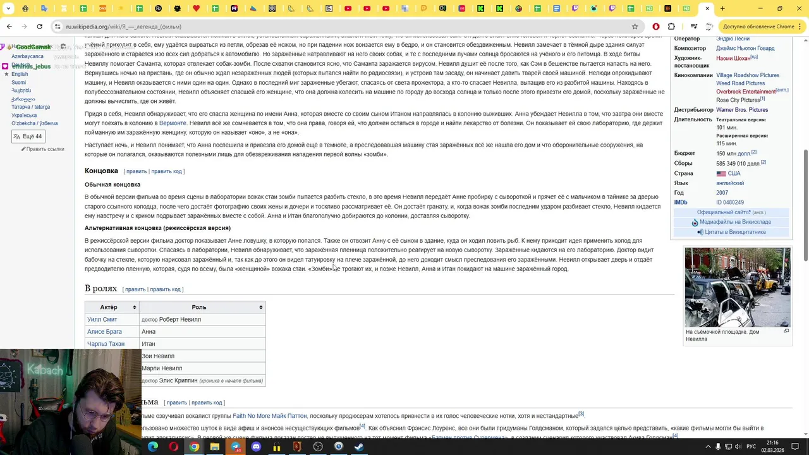Go forward in browser history
Screen dimensions: 809x455
24,27
